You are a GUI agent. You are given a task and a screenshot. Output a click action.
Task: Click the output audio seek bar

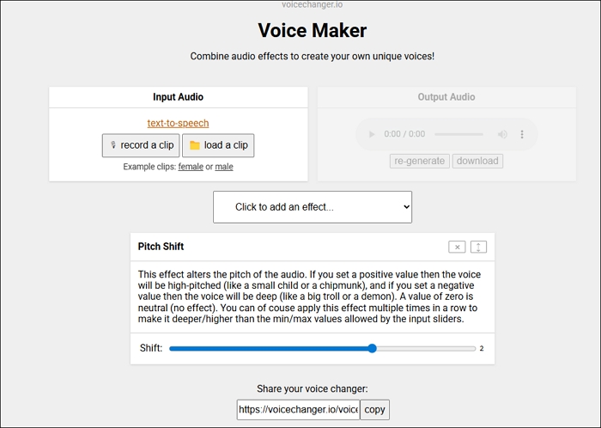[x=459, y=134]
